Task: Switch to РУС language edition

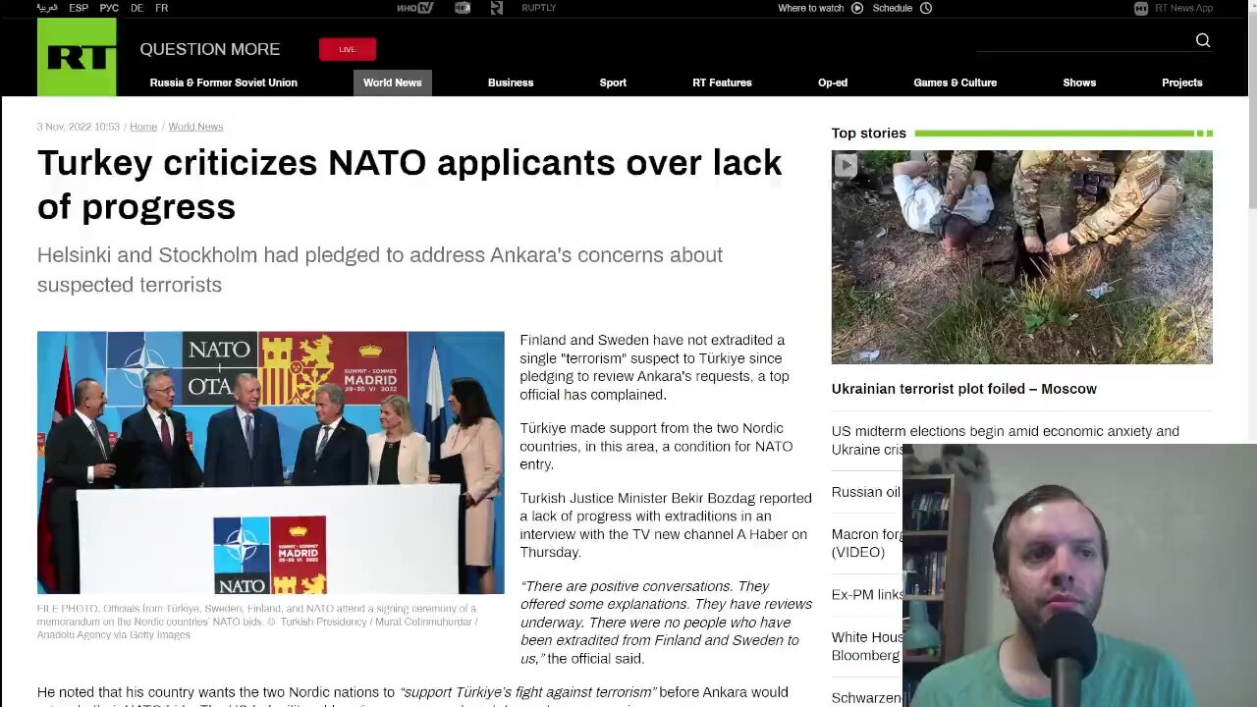Action: click(109, 8)
